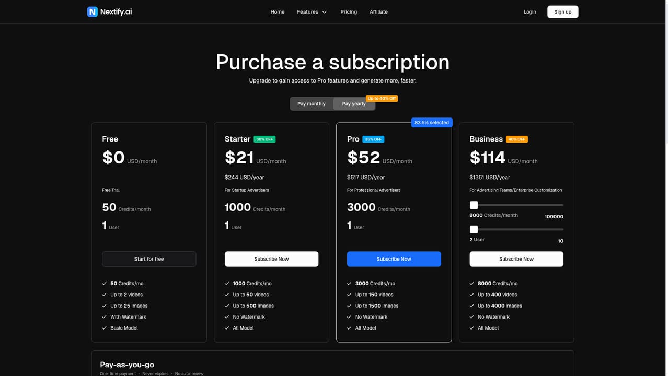Go to the Pricing page
The width and height of the screenshot is (669, 376).
[x=349, y=12]
